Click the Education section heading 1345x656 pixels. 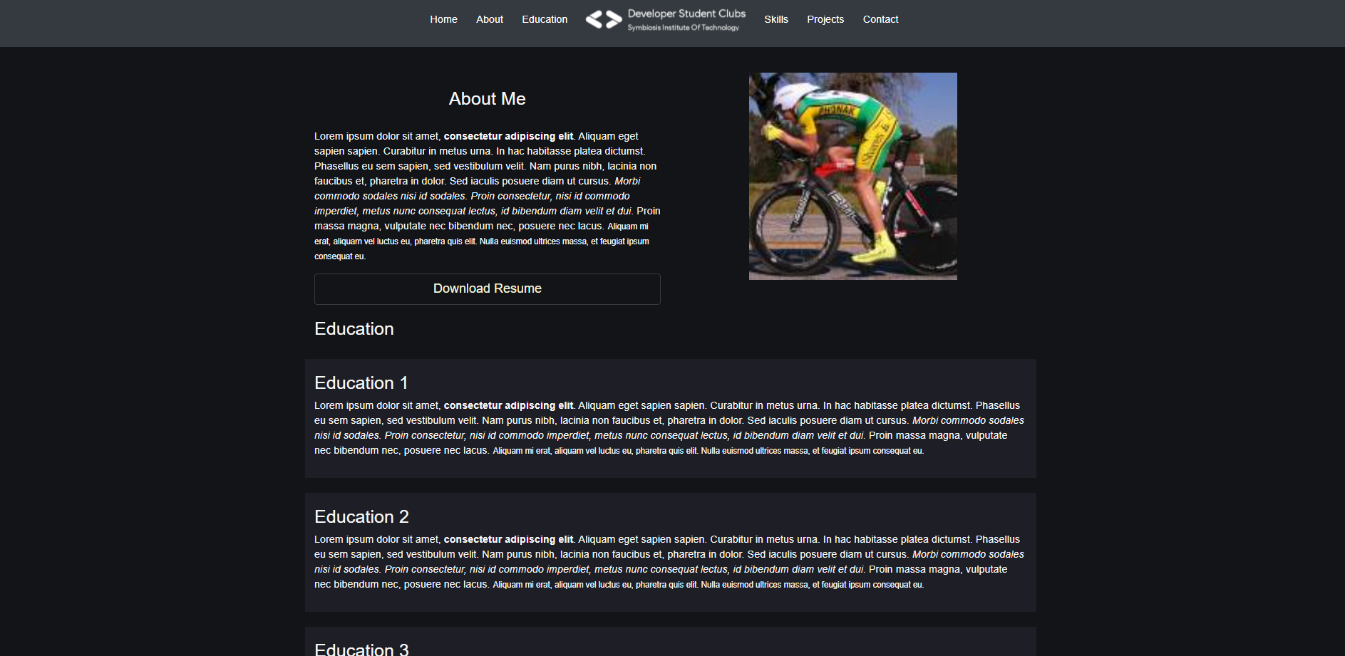[x=354, y=329]
